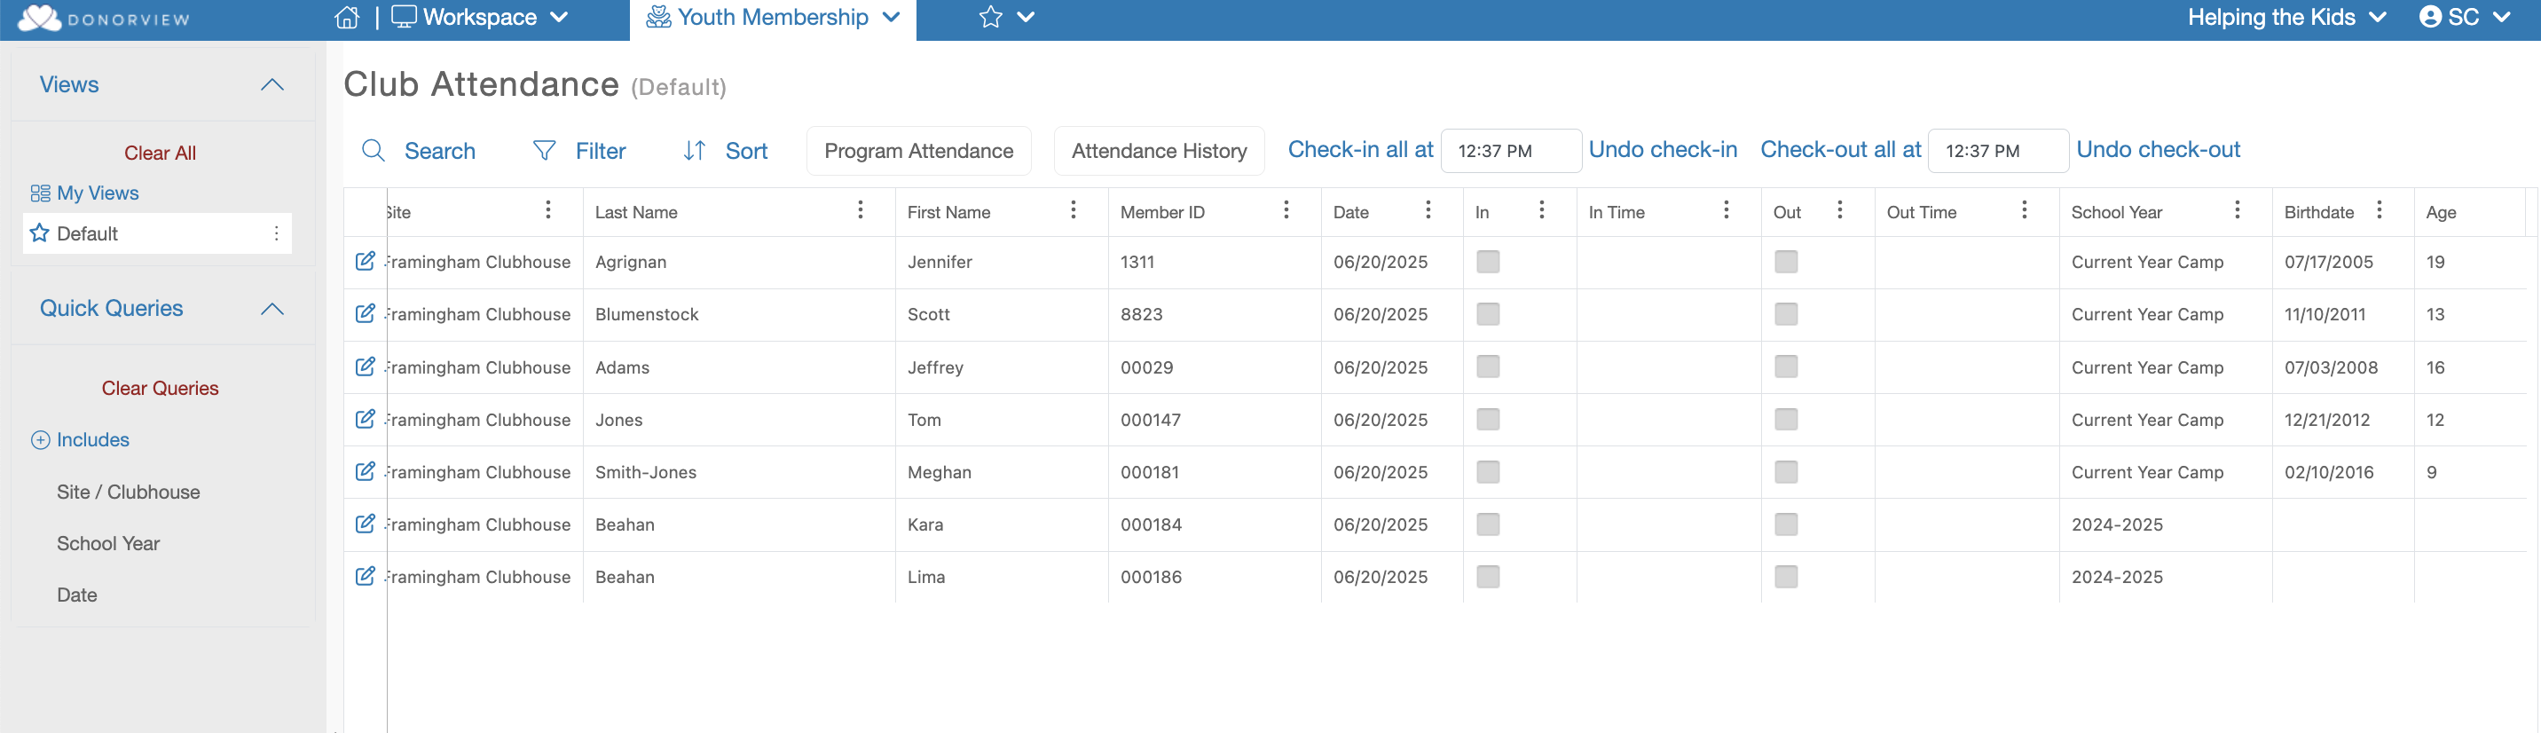Open the SC user dropdown chevron
Viewport: 2541px width, 733px height.
pyautogui.click(x=2502, y=18)
